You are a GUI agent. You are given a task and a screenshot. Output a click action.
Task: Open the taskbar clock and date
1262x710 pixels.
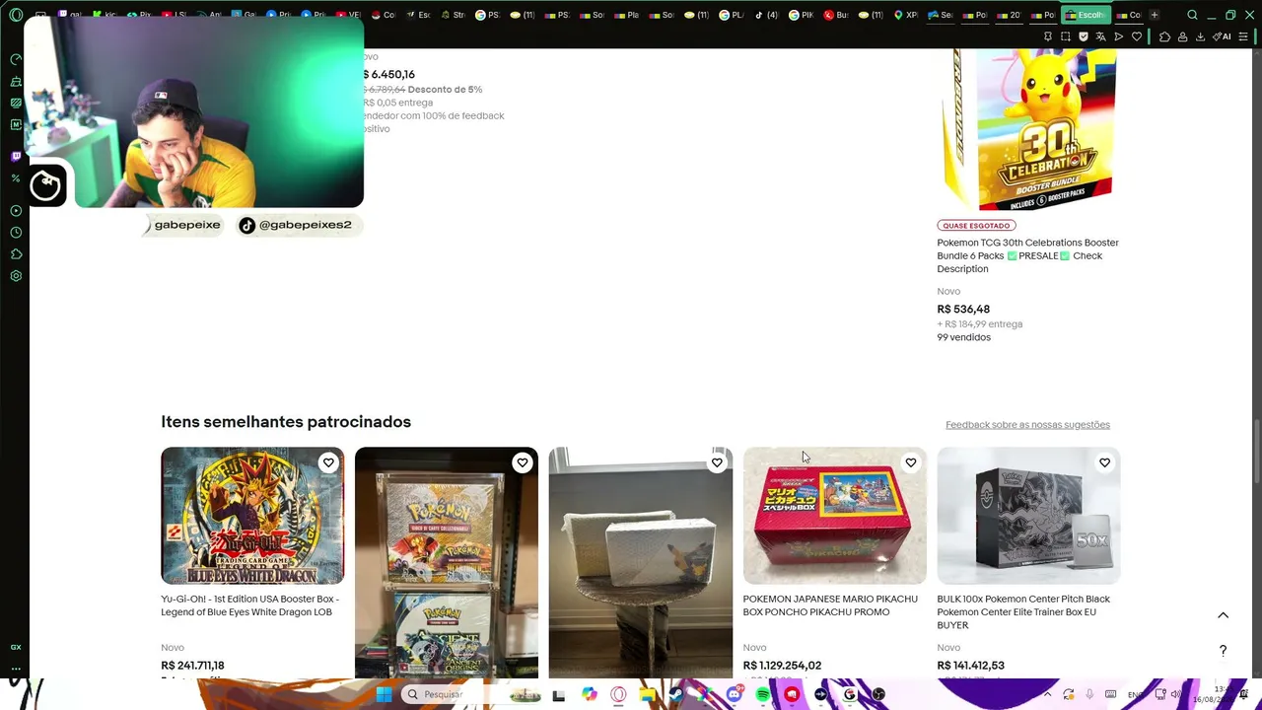pyautogui.click(x=1215, y=694)
